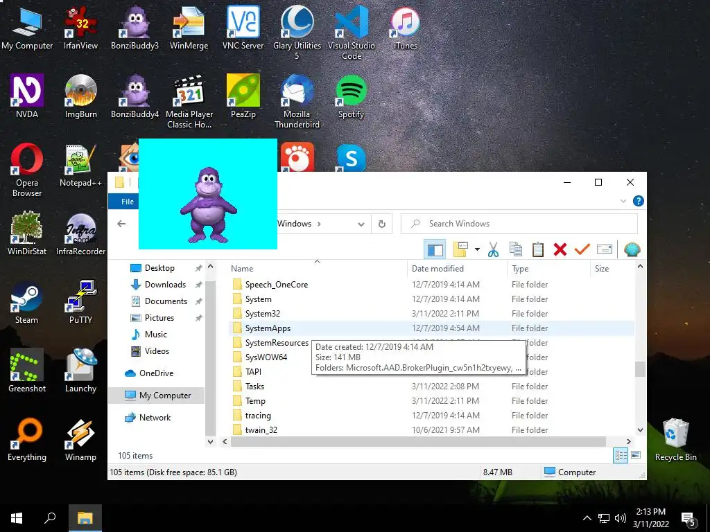Refresh the Windows folder view
710x532 pixels.
(x=382, y=224)
